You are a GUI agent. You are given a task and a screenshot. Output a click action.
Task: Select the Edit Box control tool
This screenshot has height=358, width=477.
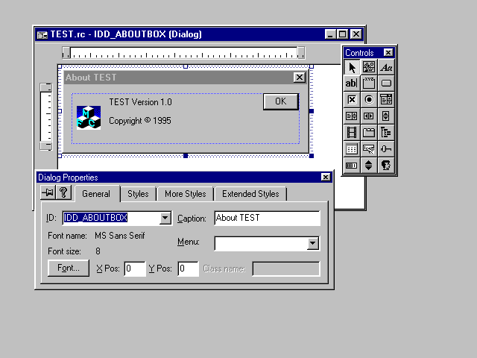pyautogui.click(x=352, y=84)
